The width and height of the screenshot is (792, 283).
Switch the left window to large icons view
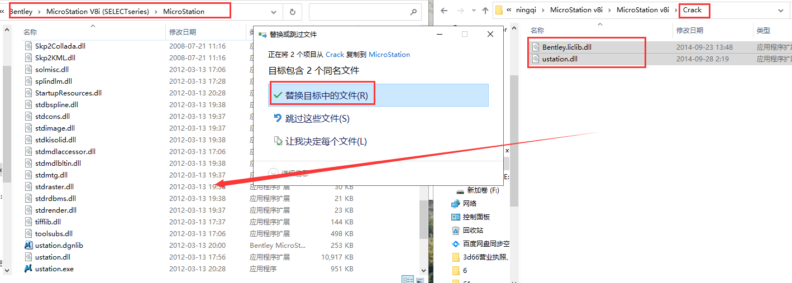coord(419,280)
